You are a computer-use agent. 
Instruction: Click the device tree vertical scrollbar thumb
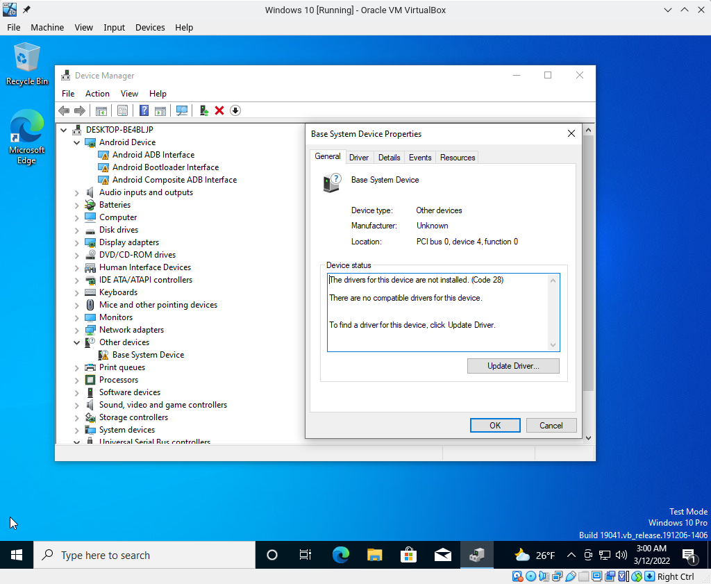coord(588,263)
